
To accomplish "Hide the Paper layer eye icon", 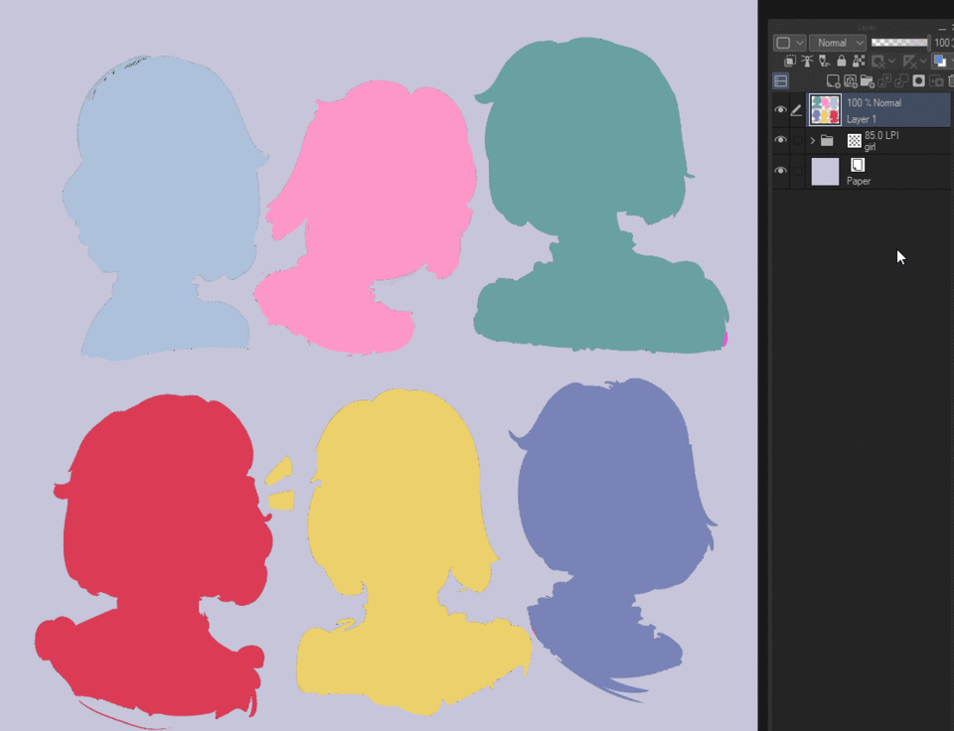I will (781, 171).
